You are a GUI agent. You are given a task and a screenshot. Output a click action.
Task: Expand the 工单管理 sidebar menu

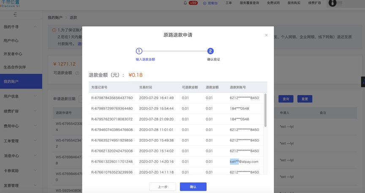click(x=35, y=141)
